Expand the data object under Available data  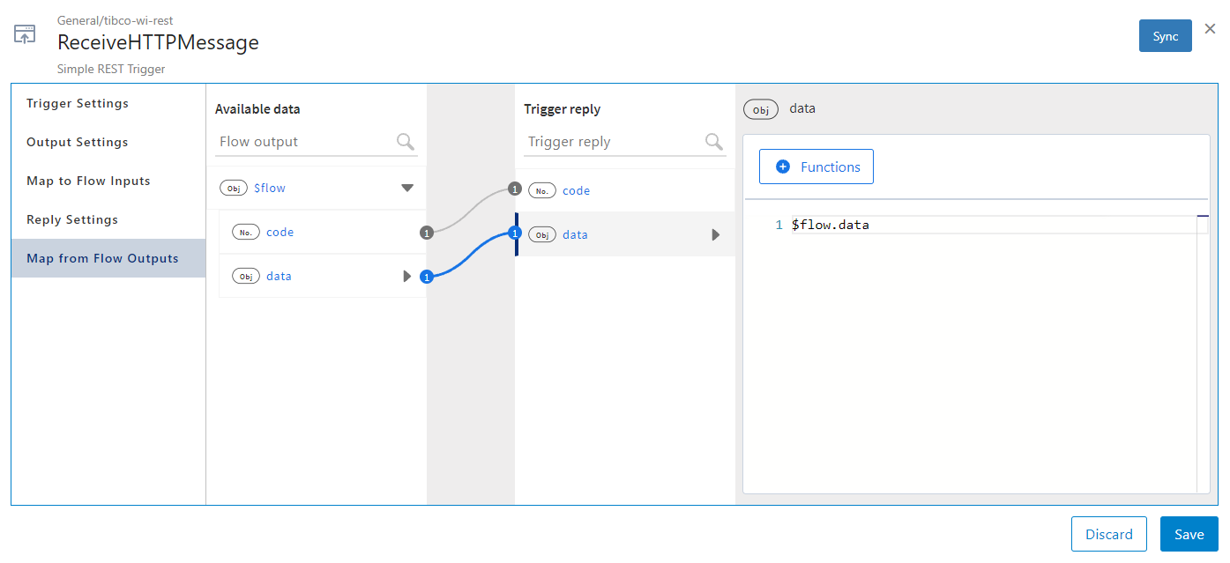406,277
